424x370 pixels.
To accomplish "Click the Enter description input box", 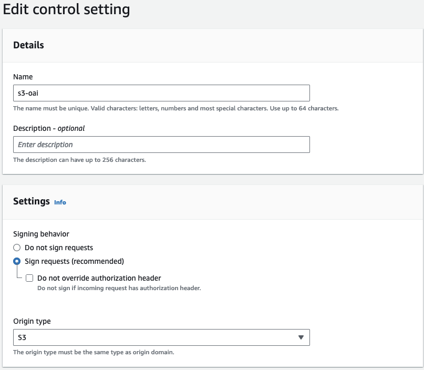I will 161,145.
